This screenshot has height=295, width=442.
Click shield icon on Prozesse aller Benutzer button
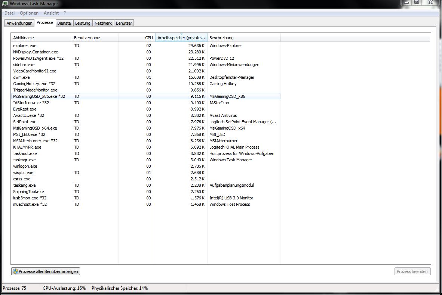click(x=15, y=271)
